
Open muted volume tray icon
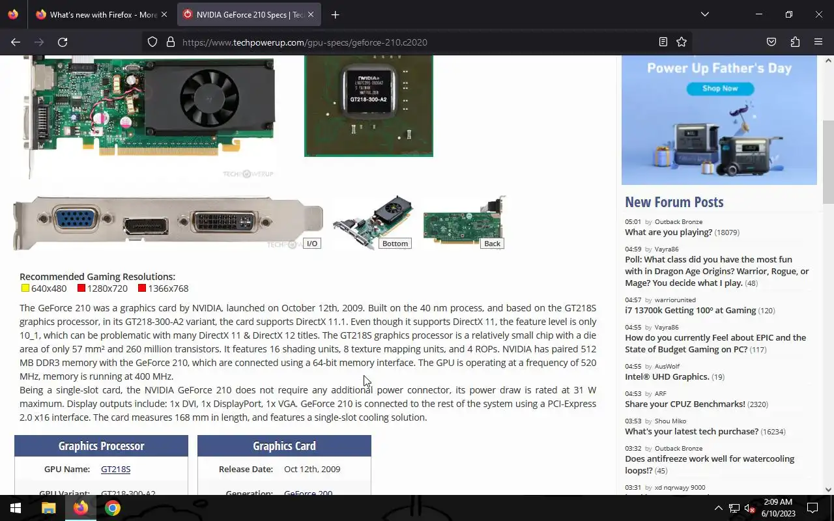pyautogui.click(x=750, y=508)
